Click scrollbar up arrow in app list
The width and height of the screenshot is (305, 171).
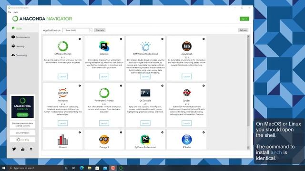248,36
